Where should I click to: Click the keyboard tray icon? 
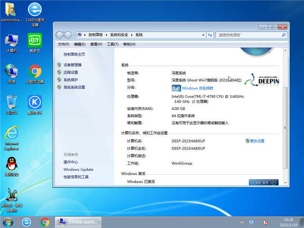pos(242,222)
